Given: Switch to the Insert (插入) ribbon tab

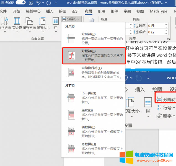Looking at the screenshot, I should (x=50, y=11).
